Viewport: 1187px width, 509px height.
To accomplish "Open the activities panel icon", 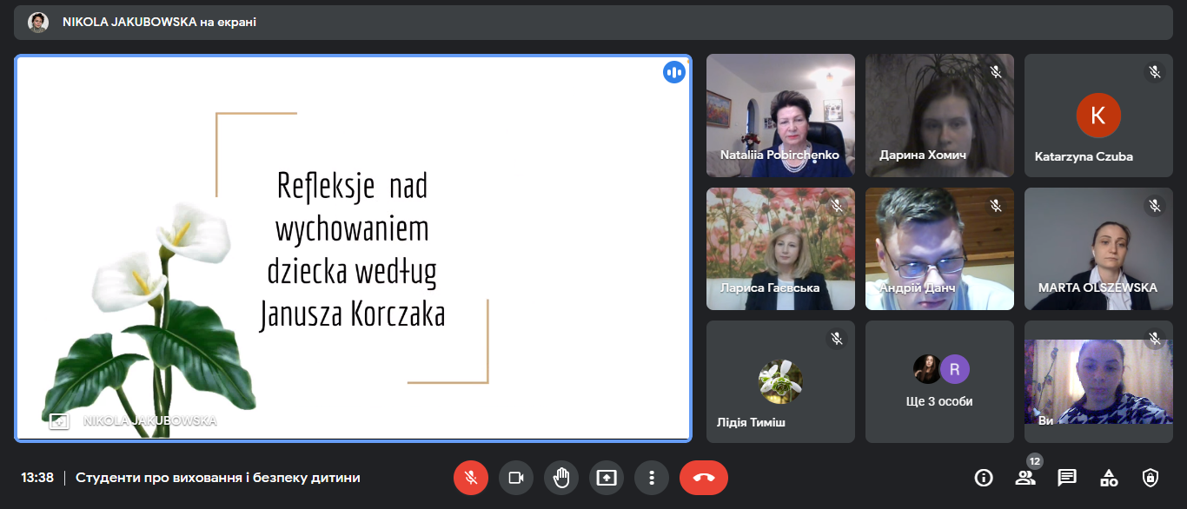I will pyautogui.click(x=1109, y=478).
